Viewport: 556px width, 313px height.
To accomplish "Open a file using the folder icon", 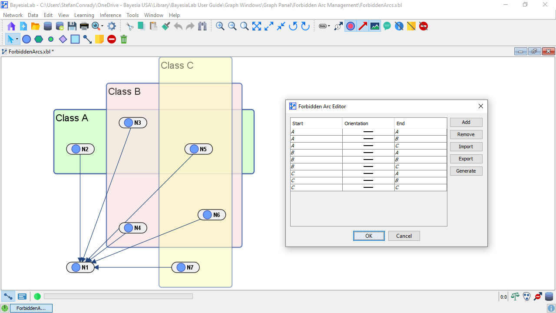I will coord(36,26).
